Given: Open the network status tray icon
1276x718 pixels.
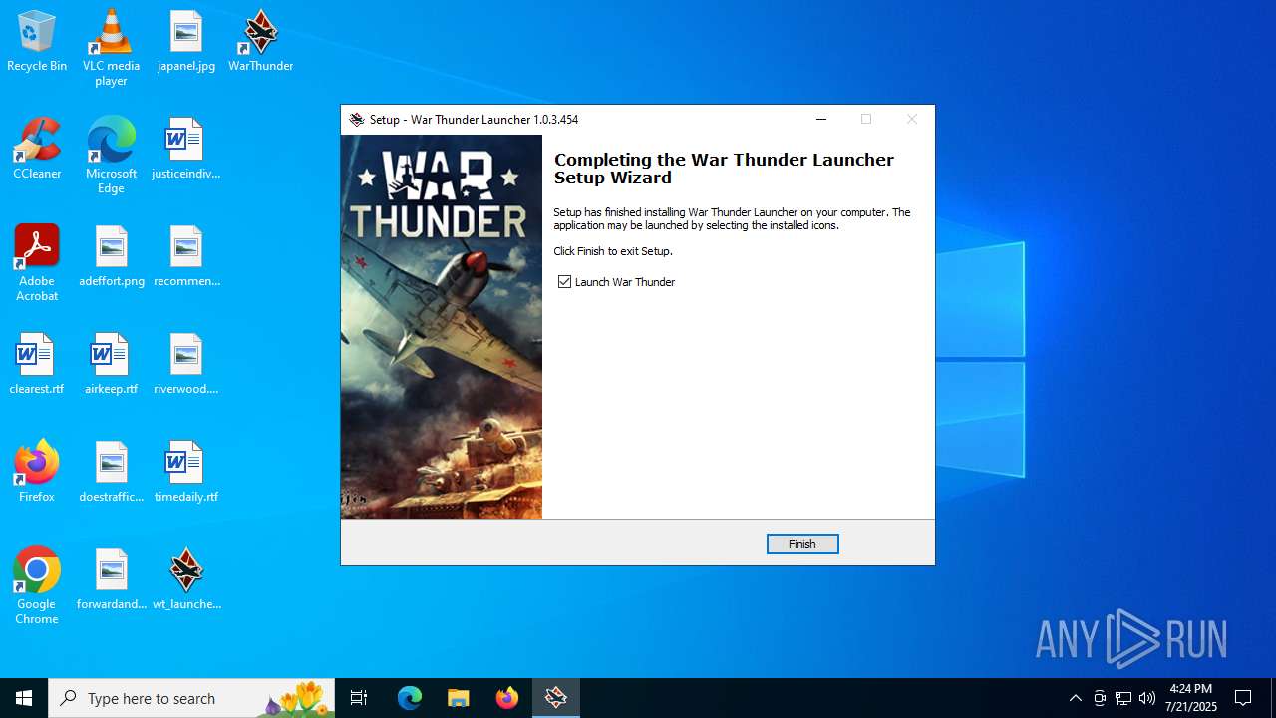Looking at the screenshot, I should (1123, 698).
